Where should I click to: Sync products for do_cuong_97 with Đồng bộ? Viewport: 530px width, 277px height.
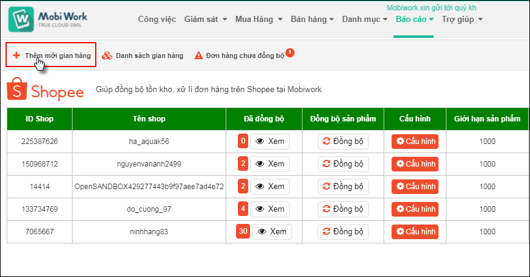[343, 209]
